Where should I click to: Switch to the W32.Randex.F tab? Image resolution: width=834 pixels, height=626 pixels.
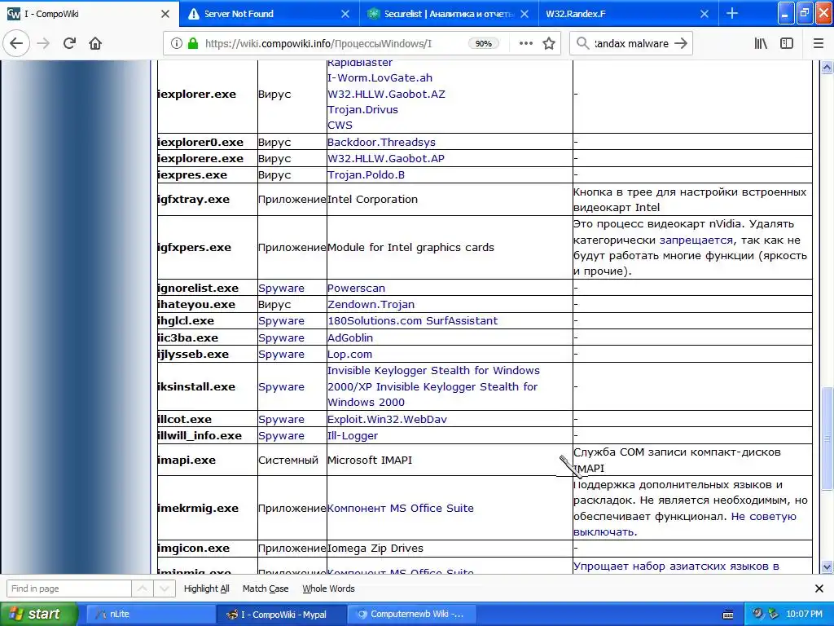[629, 13]
